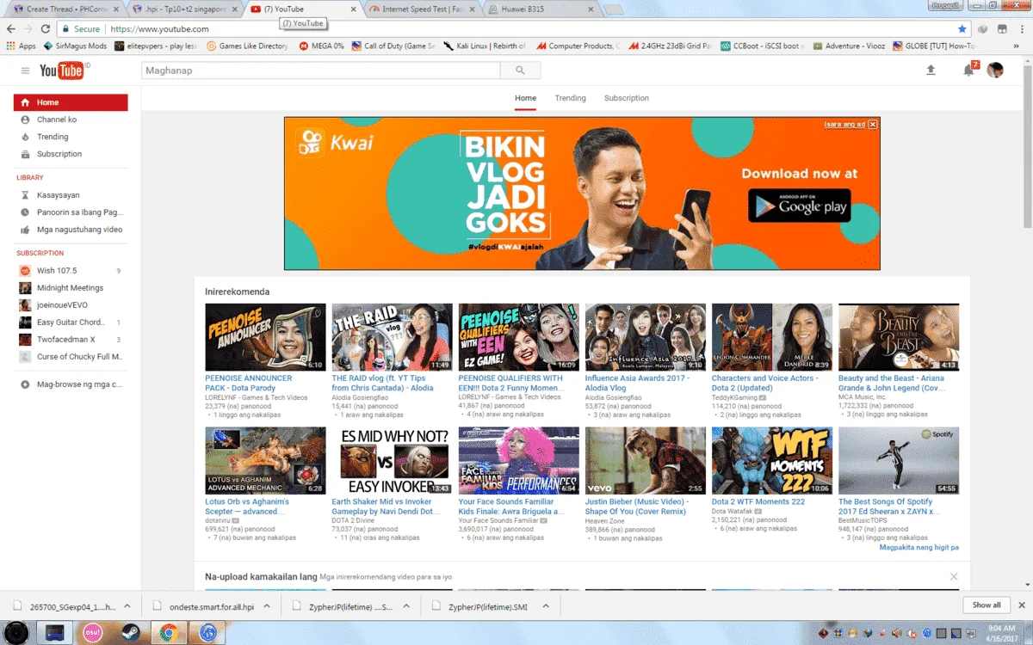
Task: Open Influence Asia Awards 2017 thumbnail
Action: pyautogui.click(x=646, y=337)
